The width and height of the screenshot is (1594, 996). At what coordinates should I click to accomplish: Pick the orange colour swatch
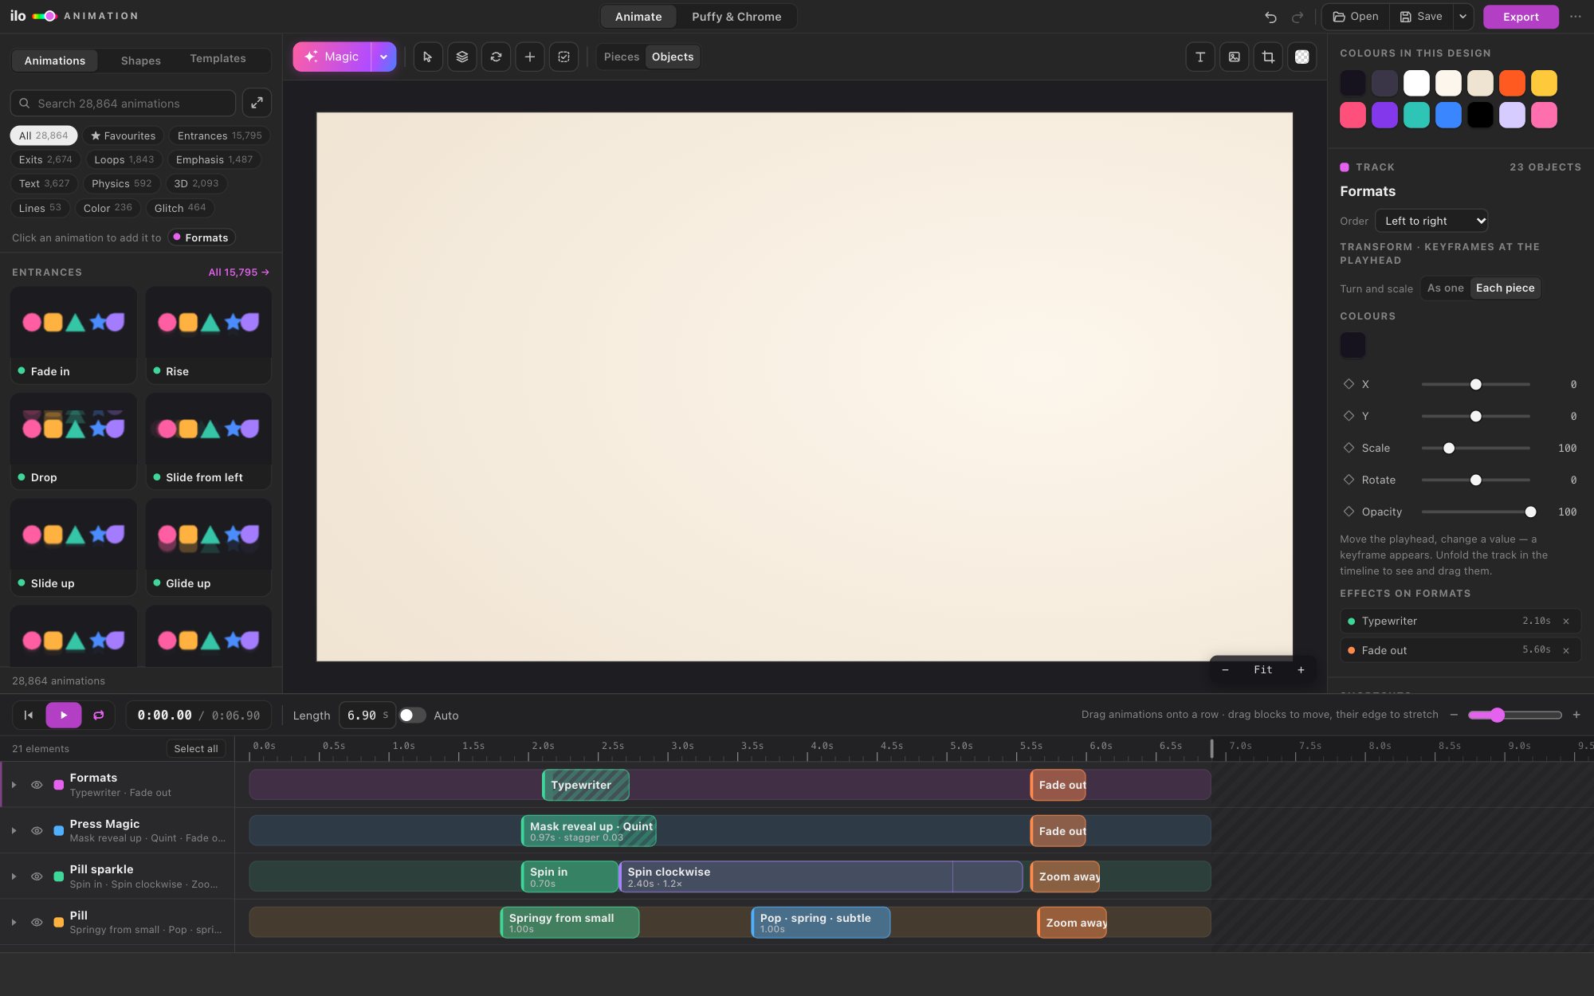pyautogui.click(x=1512, y=83)
